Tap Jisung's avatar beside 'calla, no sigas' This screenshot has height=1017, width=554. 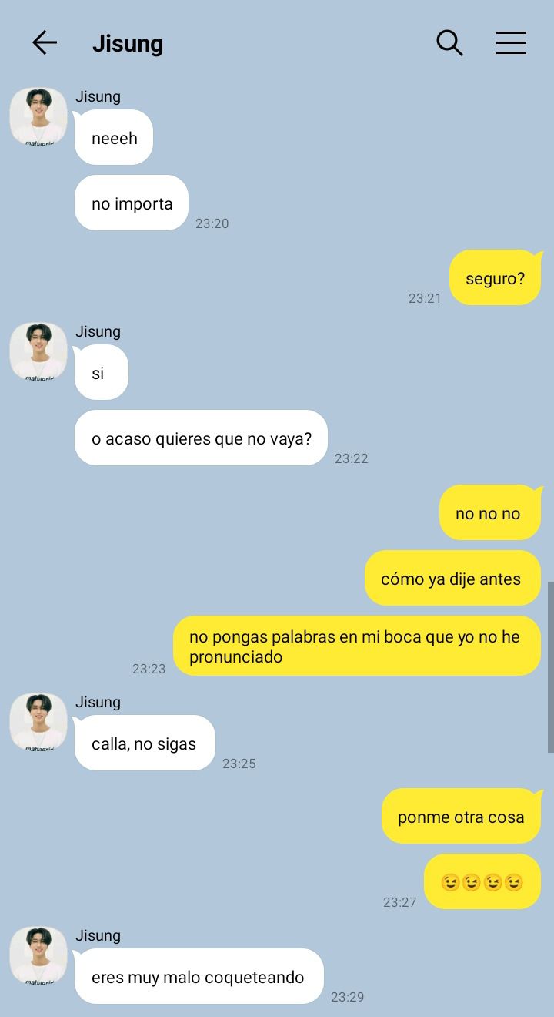[x=38, y=722]
